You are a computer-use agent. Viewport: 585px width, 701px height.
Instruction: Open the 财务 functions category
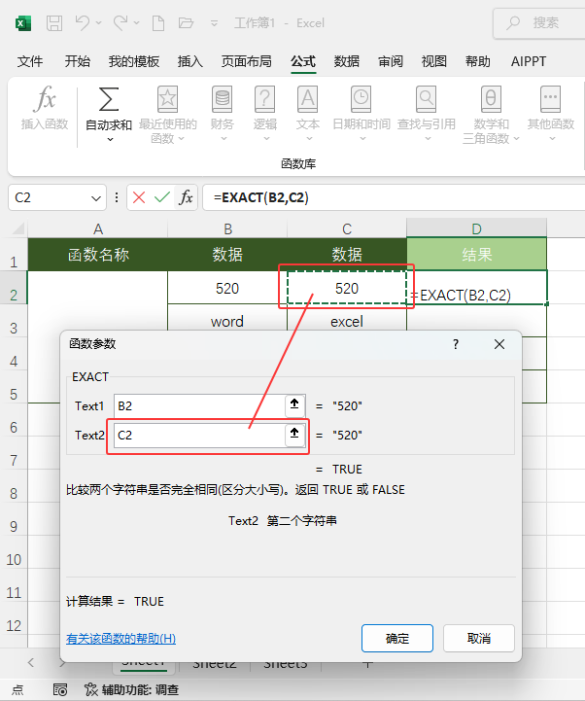click(x=223, y=114)
